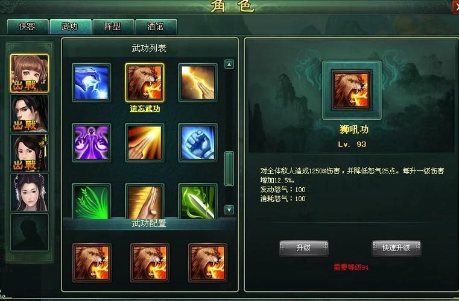Select the fourth unassigned female character portrait
Viewport: 459px width, 301px height.
click(30, 192)
